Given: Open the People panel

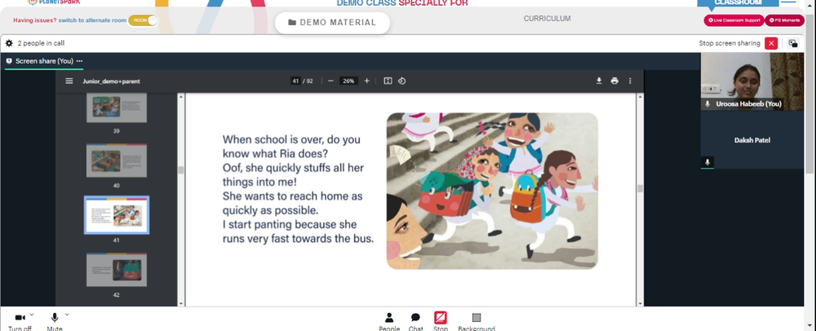Looking at the screenshot, I should 388,321.
